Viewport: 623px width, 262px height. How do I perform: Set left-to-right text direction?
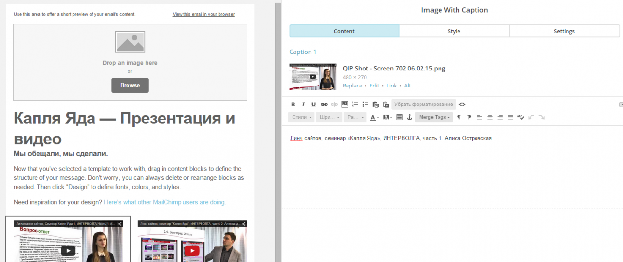pyautogui.click(x=458, y=117)
